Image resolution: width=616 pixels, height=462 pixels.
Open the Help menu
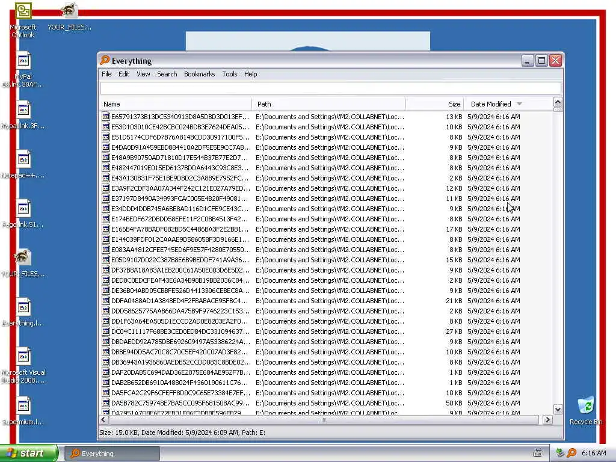click(x=251, y=74)
